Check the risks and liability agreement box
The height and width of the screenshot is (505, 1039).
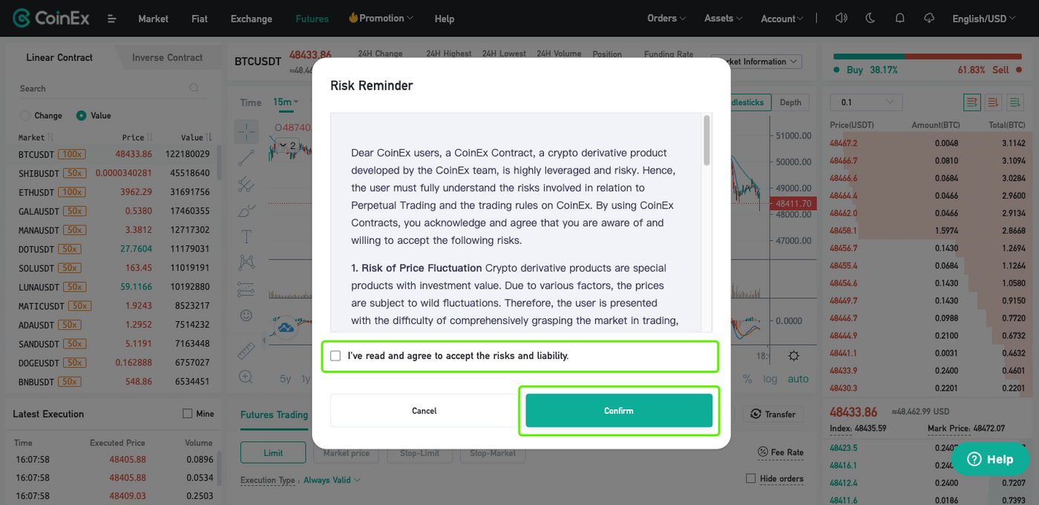335,356
